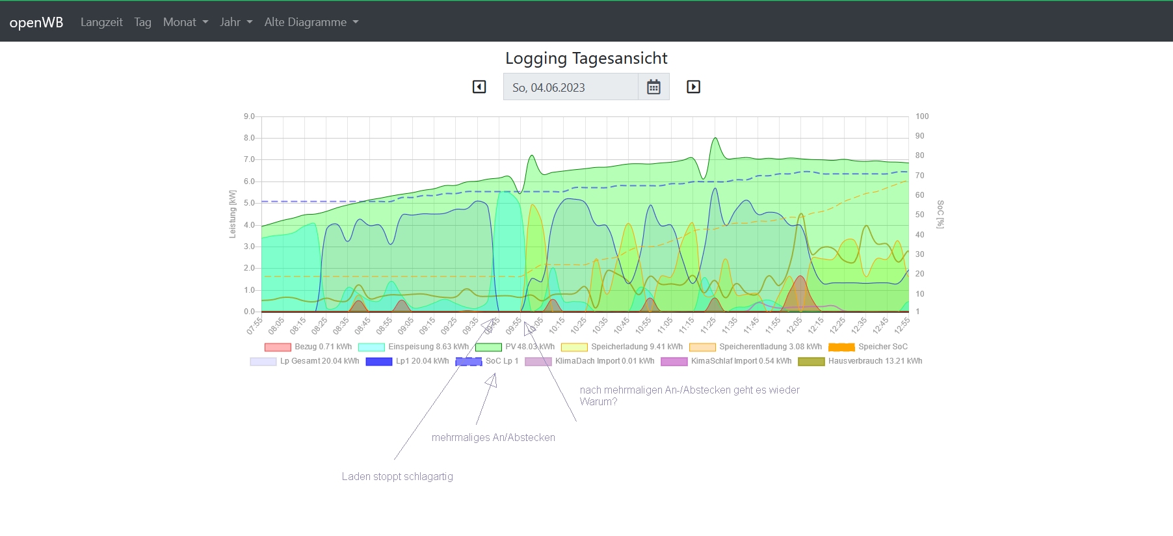Click the openWB brand logo

pyautogui.click(x=36, y=22)
